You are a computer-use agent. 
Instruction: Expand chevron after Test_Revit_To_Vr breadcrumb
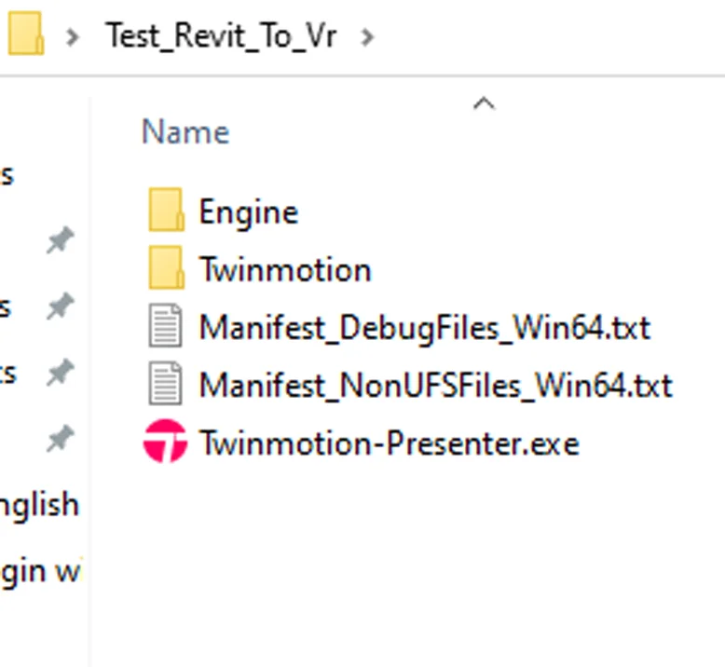tap(367, 37)
